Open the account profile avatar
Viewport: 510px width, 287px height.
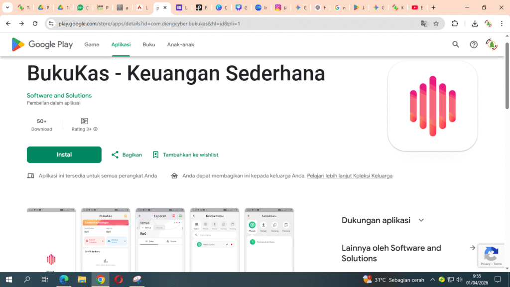pyautogui.click(x=492, y=44)
